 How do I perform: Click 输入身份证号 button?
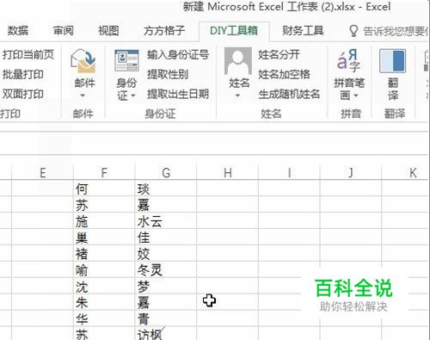pyautogui.click(x=178, y=54)
